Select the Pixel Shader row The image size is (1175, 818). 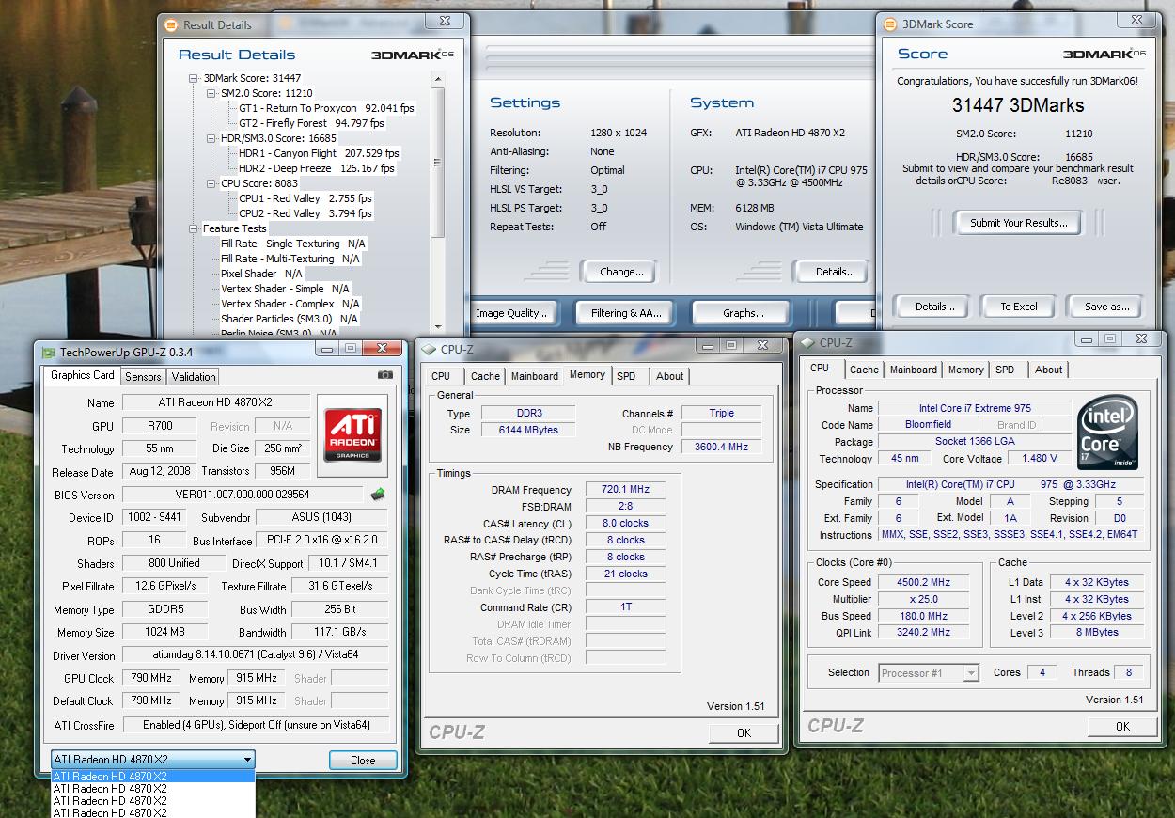(x=261, y=274)
